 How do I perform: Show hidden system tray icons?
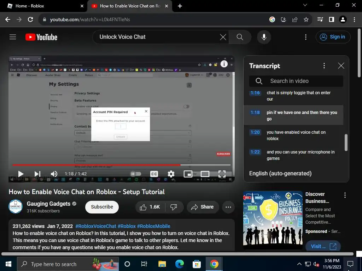point(299,264)
